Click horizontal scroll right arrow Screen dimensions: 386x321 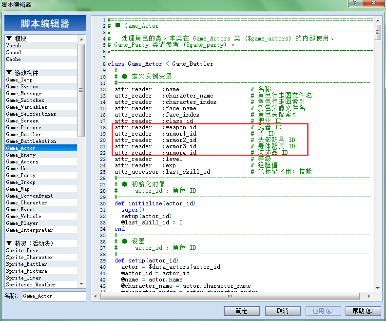tap(369, 297)
